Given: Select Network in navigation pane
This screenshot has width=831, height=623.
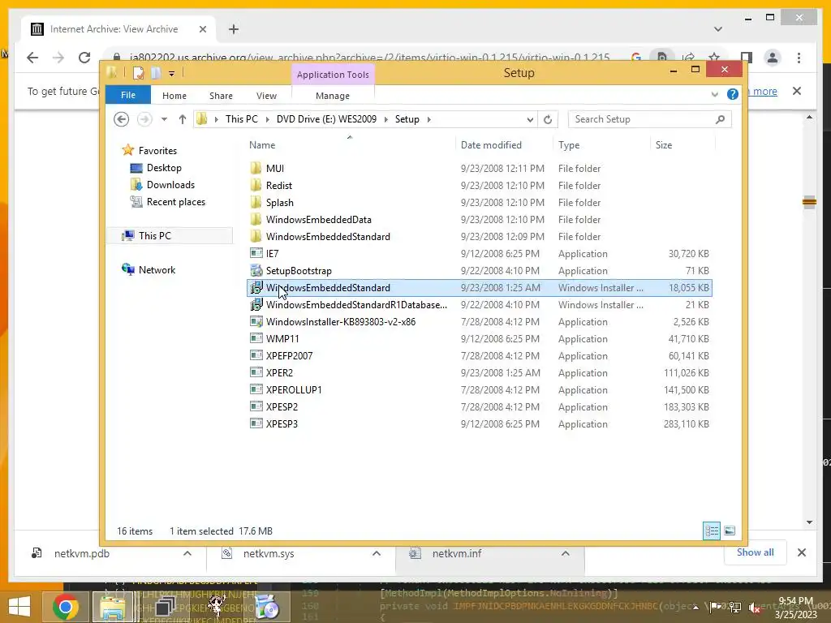Looking at the screenshot, I should pos(157,269).
